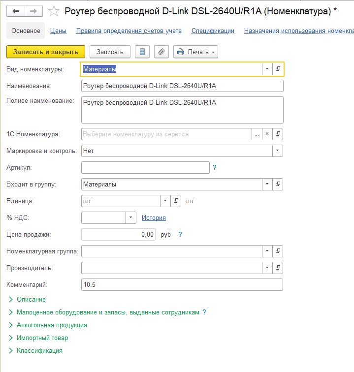Viewport: 354px width, 372px height.
Task: Add to favorites with the star icon
Action: (54, 11)
